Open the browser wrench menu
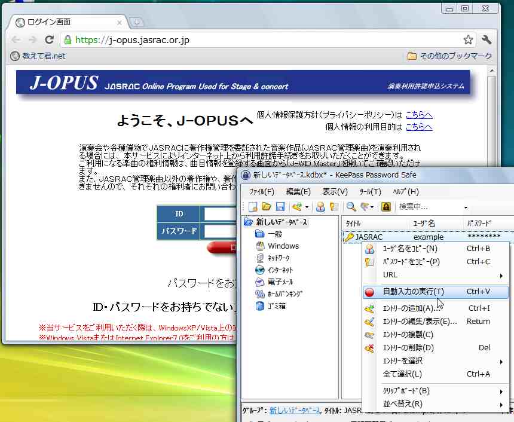 click(x=487, y=39)
